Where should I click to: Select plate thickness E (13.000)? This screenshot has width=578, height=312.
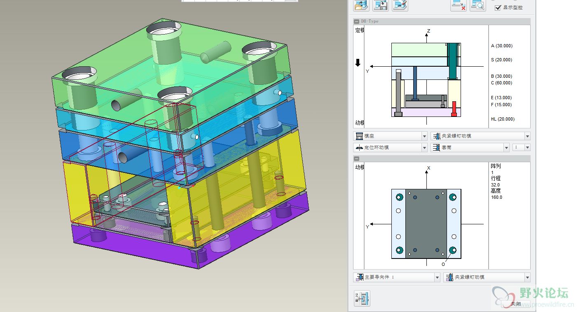pyautogui.click(x=501, y=98)
